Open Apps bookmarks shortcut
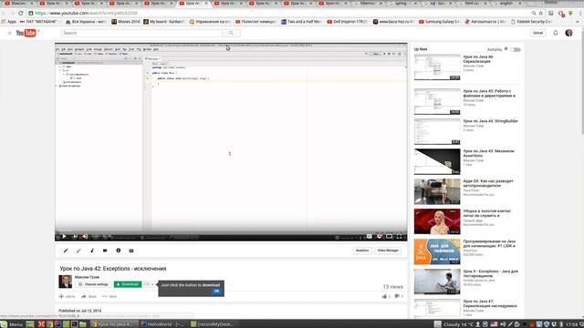The image size is (584, 328). point(9,22)
